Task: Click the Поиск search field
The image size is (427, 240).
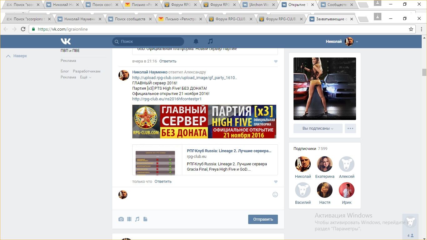Action: 148,42
